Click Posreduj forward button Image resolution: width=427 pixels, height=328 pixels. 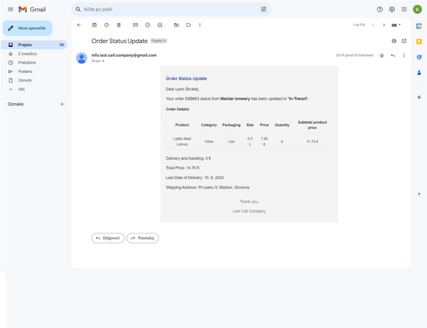143,238
